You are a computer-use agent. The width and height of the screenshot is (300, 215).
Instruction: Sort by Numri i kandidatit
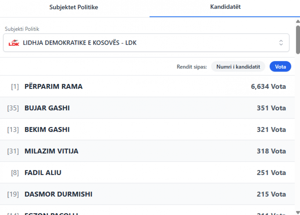(238, 67)
